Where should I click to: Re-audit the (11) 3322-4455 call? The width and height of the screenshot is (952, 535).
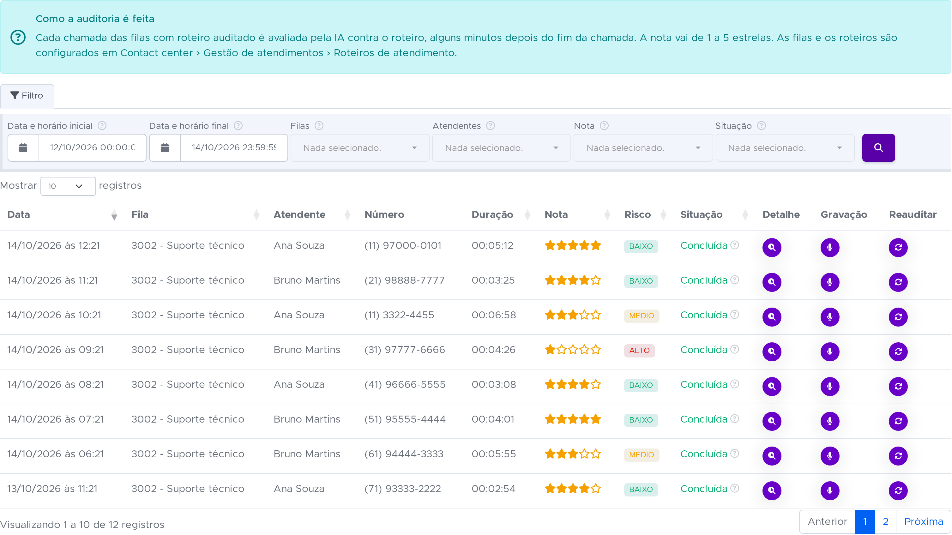pos(898,317)
